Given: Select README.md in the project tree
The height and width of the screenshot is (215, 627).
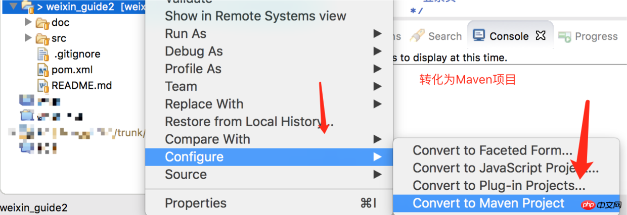Looking at the screenshot, I should tap(81, 85).
